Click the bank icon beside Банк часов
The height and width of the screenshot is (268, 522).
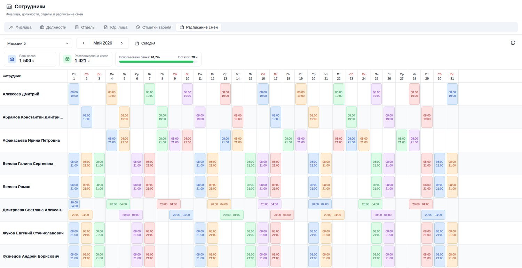point(12,59)
